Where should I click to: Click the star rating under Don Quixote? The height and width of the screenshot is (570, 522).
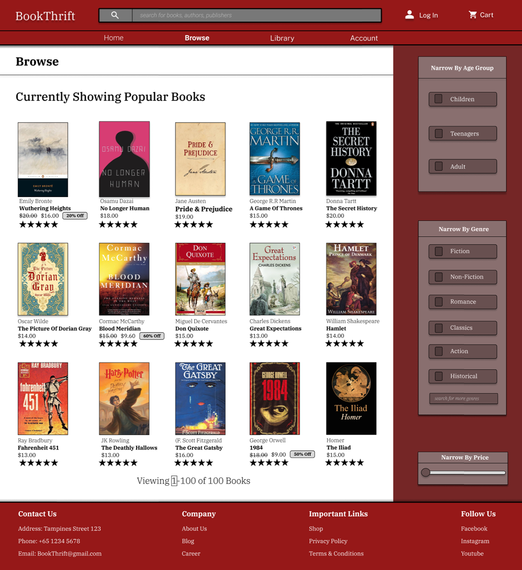(x=194, y=344)
